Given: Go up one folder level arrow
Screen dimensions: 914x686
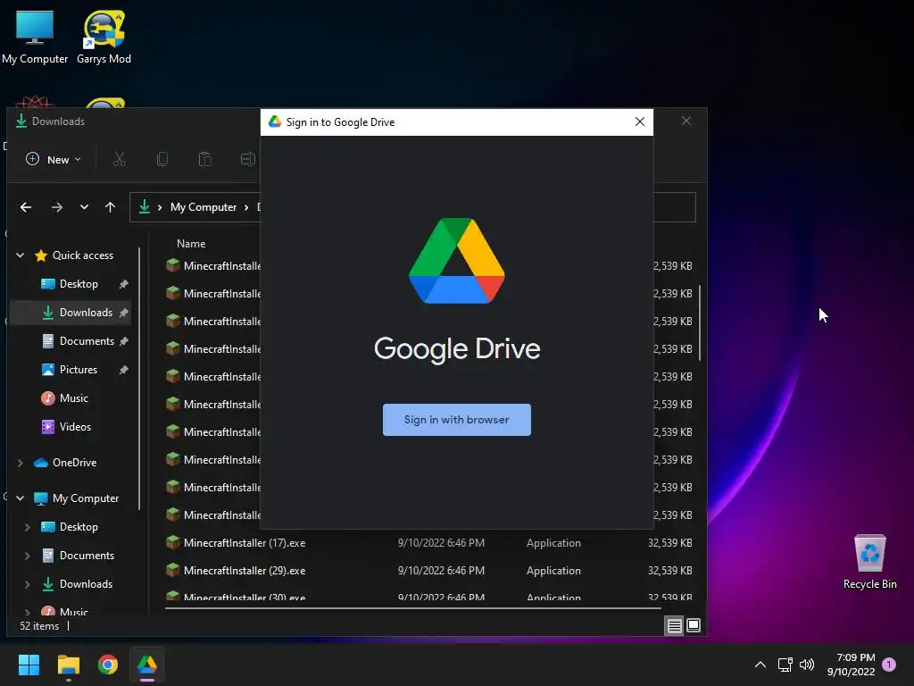Looking at the screenshot, I should tap(110, 207).
